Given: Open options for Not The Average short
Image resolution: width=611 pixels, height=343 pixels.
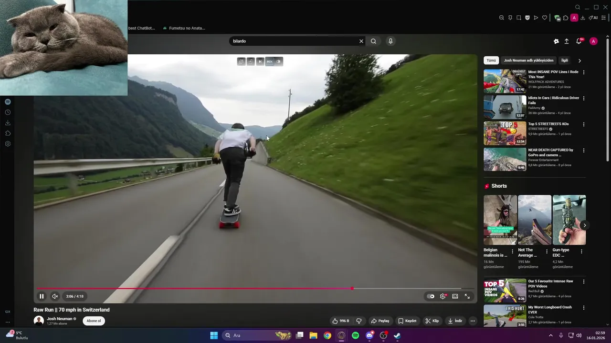Looking at the screenshot, I should pos(547,251).
